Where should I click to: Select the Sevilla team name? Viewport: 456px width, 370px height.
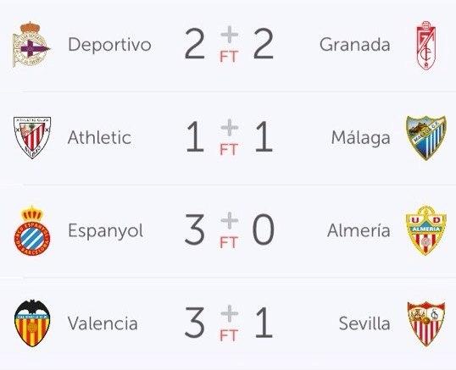pyautogui.click(x=364, y=323)
